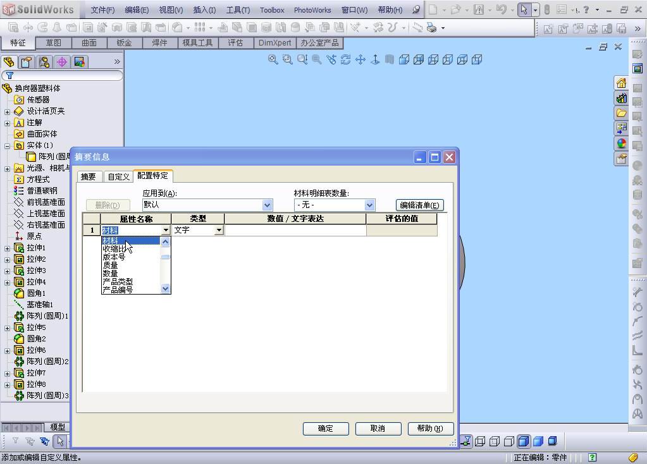Select 圆角1 in the feature tree
The height and width of the screenshot is (464, 647).
pyautogui.click(x=36, y=293)
